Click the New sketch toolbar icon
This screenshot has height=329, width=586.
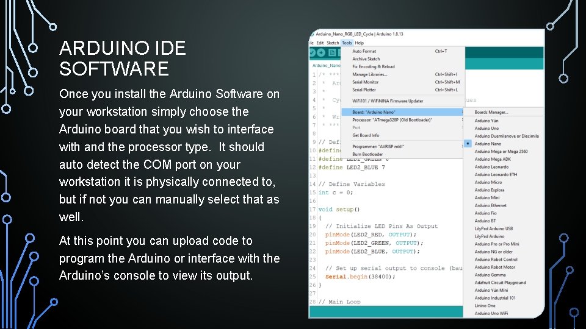(x=332, y=52)
